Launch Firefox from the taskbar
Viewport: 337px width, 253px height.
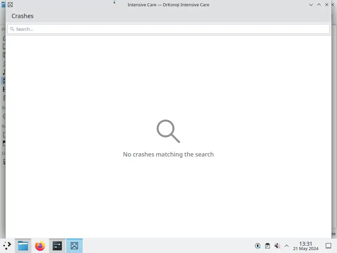click(x=40, y=246)
